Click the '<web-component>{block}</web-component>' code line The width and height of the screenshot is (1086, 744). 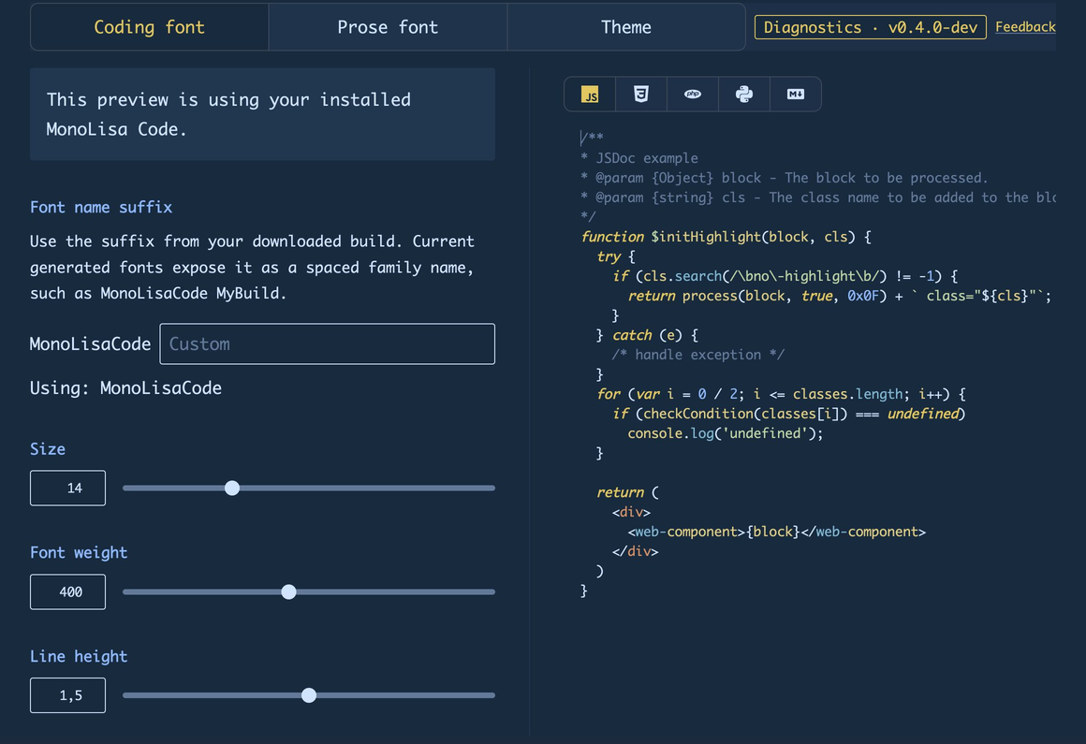click(x=776, y=532)
